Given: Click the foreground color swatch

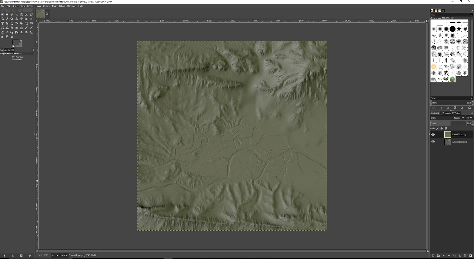Looking at the screenshot, I should [x=16, y=42].
